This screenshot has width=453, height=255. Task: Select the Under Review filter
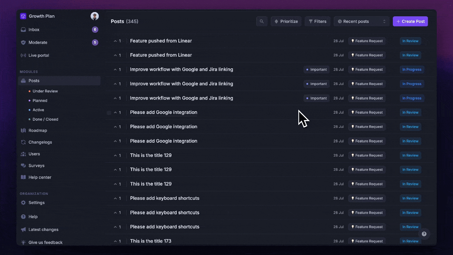pyautogui.click(x=45, y=91)
